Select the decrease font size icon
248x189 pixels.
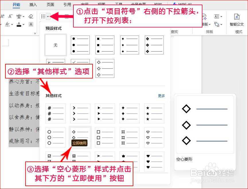(10, 16)
